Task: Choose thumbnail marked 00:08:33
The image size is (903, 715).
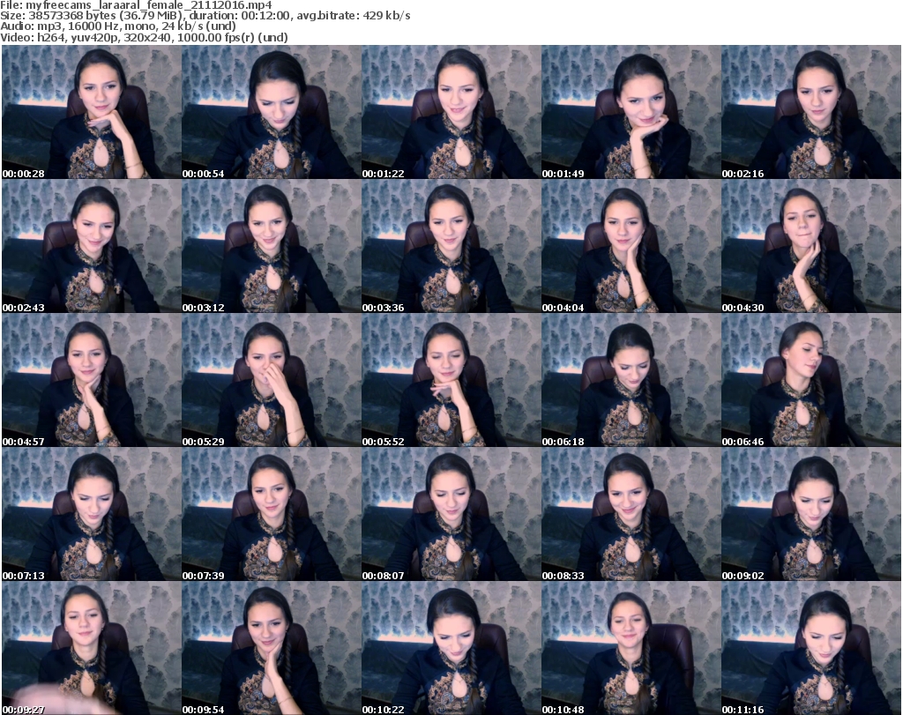Action: (x=631, y=514)
